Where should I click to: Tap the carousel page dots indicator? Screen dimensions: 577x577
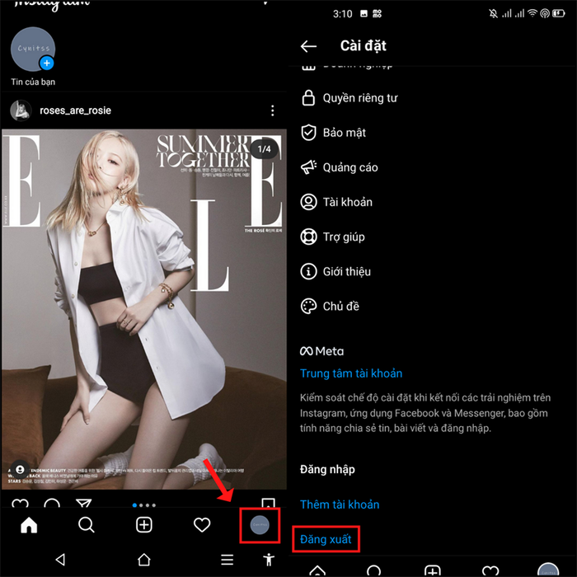tap(144, 505)
